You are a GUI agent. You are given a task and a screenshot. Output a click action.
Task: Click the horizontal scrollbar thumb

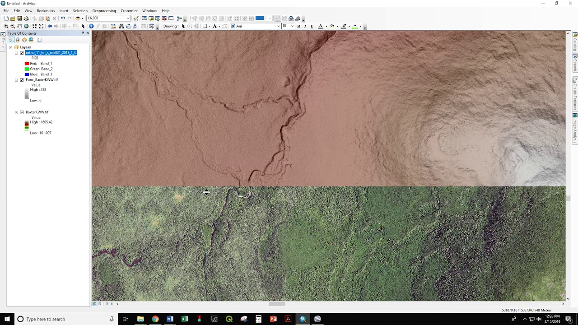click(x=277, y=304)
